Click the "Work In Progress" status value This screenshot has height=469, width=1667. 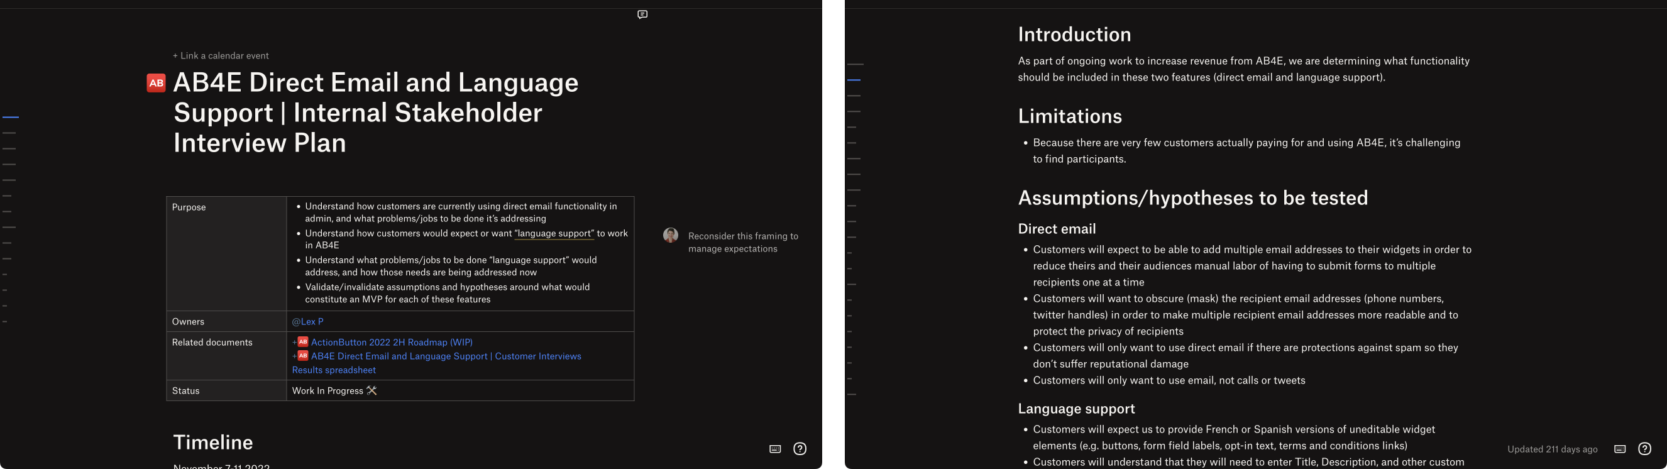tap(334, 390)
